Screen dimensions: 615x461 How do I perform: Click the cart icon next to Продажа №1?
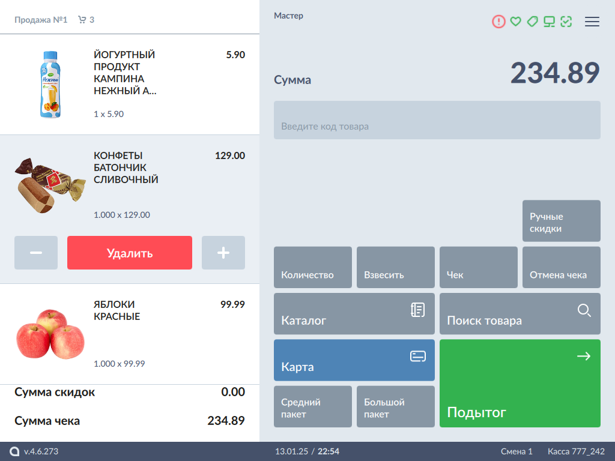coord(82,20)
